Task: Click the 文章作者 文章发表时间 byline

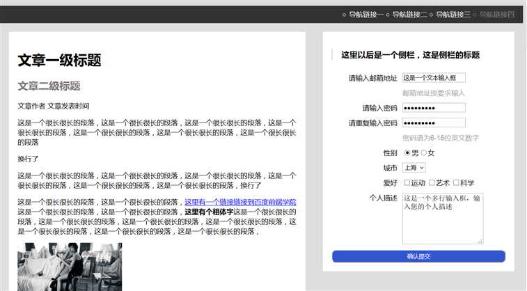Action: [x=54, y=107]
